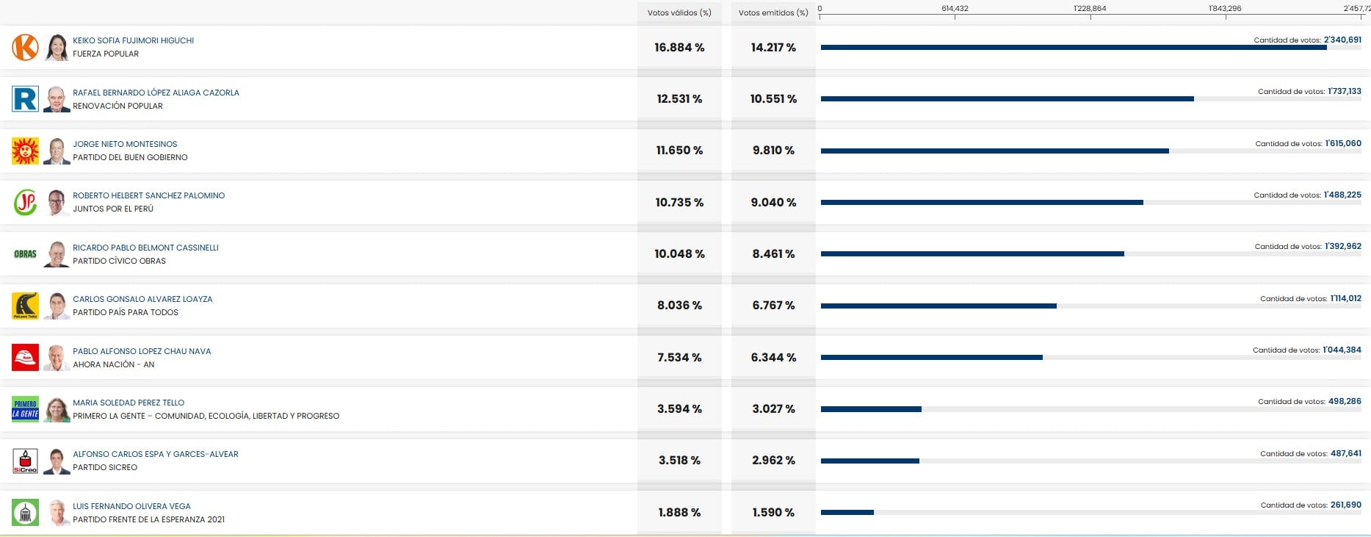Image resolution: width=1371 pixels, height=537 pixels.
Task: Click the Votos emitidos (%) column header
Action: click(773, 12)
